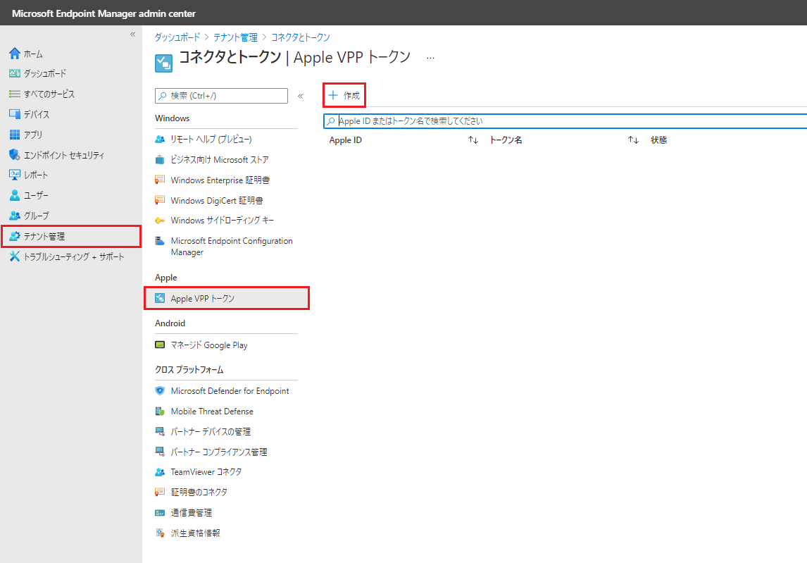Sort by トークン名 column arrows
807x563 pixels.
coord(633,140)
